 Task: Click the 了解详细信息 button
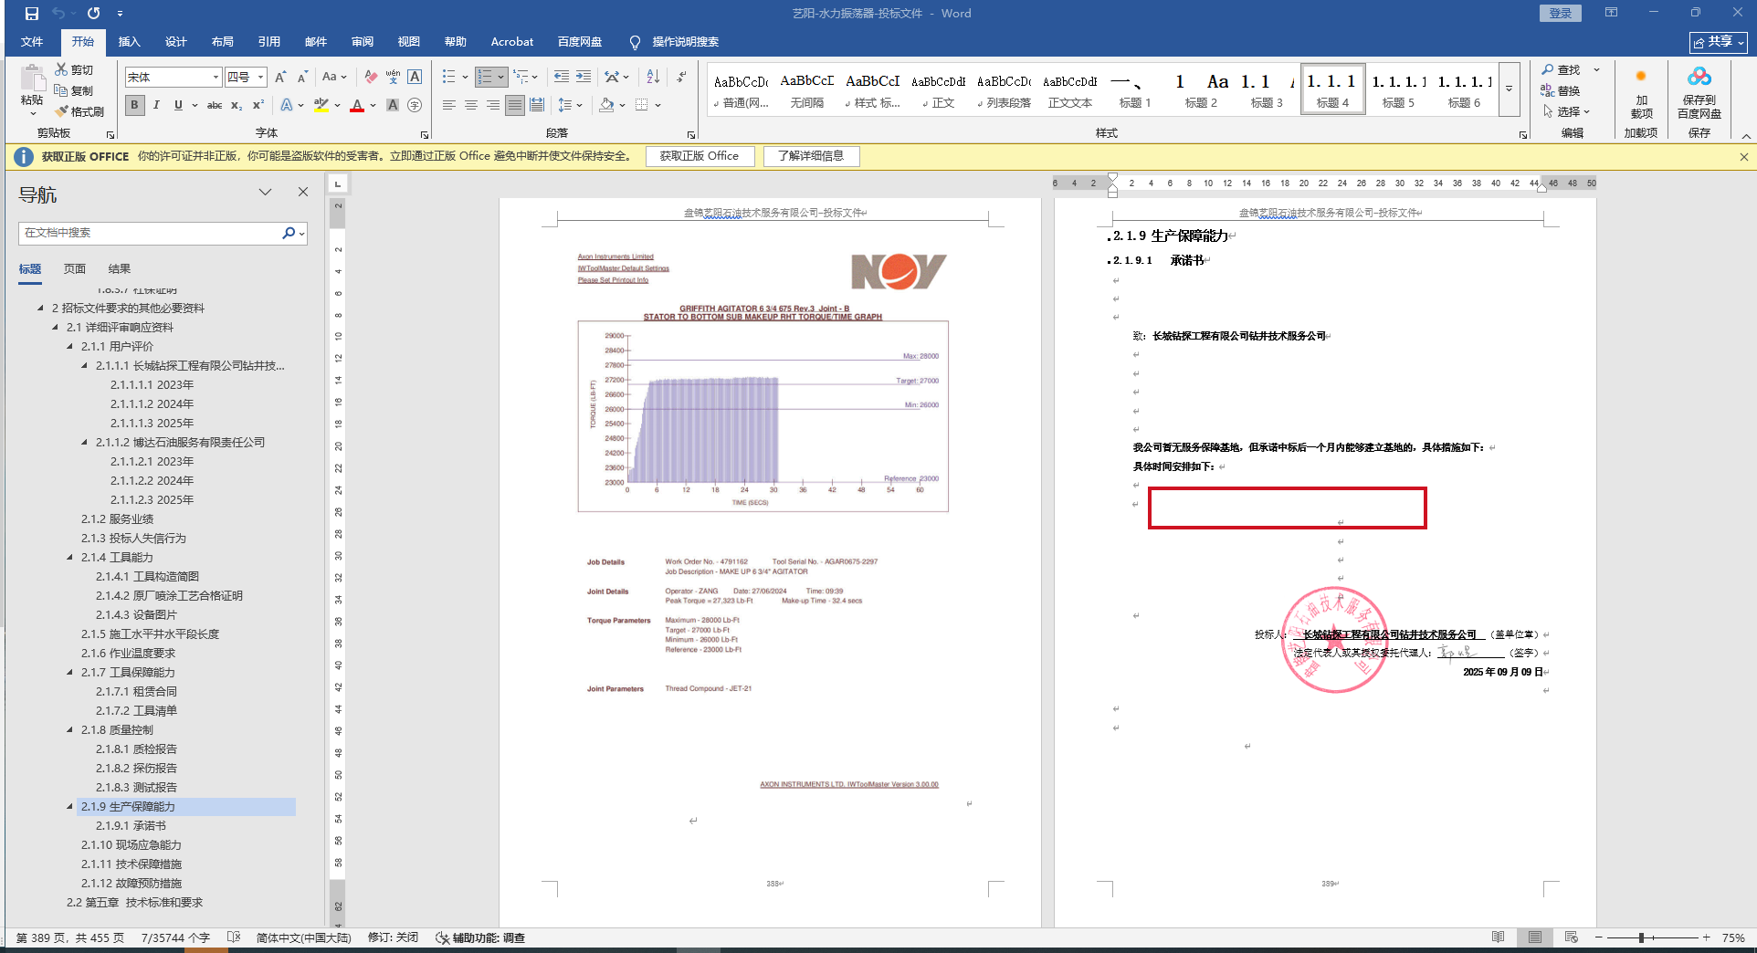tap(811, 156)
